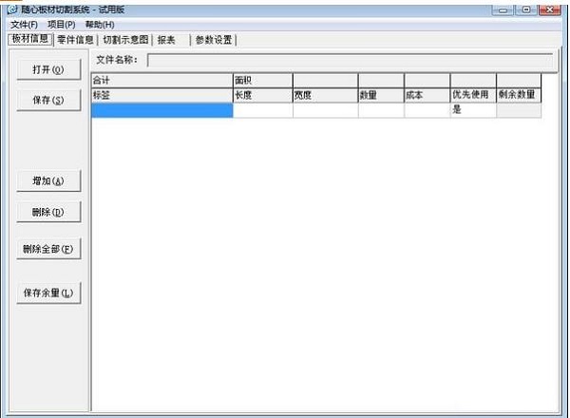This screenshot has height=418, width=570.
Task: Click the 长度 column header
Action: click(263, 95)
